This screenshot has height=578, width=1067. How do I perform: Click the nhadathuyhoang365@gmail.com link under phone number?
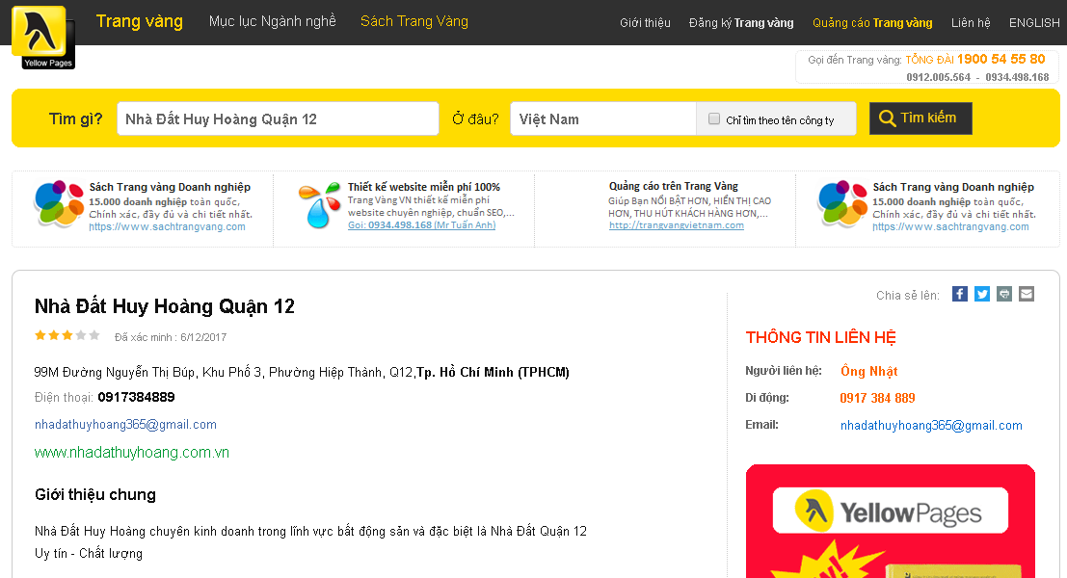coord(126,424)
